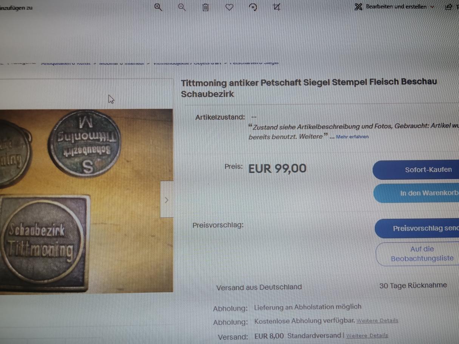The width and height of the screenshot is (459, 344).
Task: Delete the photo with the trash icon
Action: tap(206, 7)
